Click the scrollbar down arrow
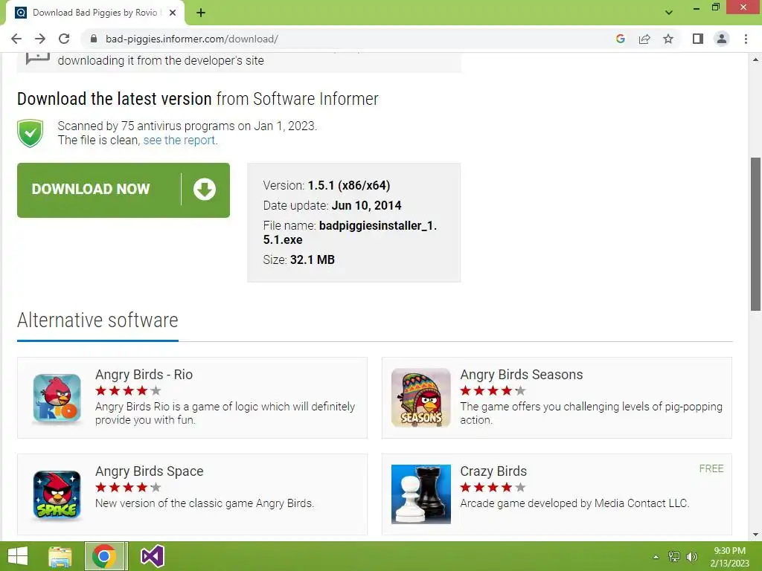Screen dimensions: 762x571 tap(755, 535)
